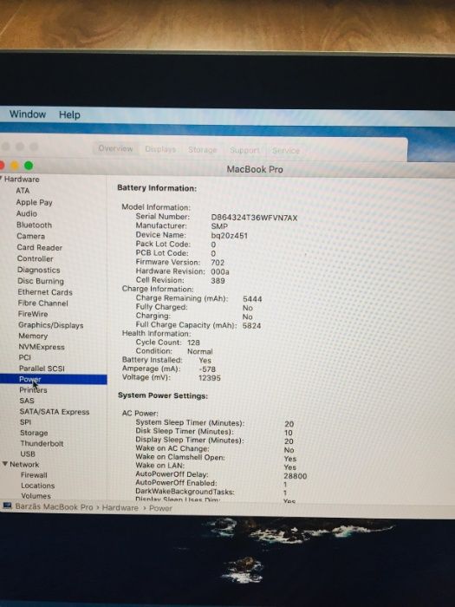Select Bluetooth in the sidebar
This screenshot has width=455, height=607.
point(34,225)
